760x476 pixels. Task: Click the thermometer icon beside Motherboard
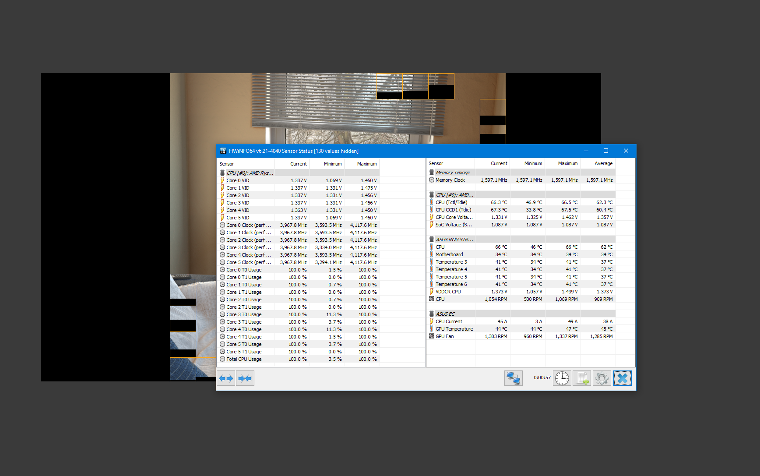point(432,254)
